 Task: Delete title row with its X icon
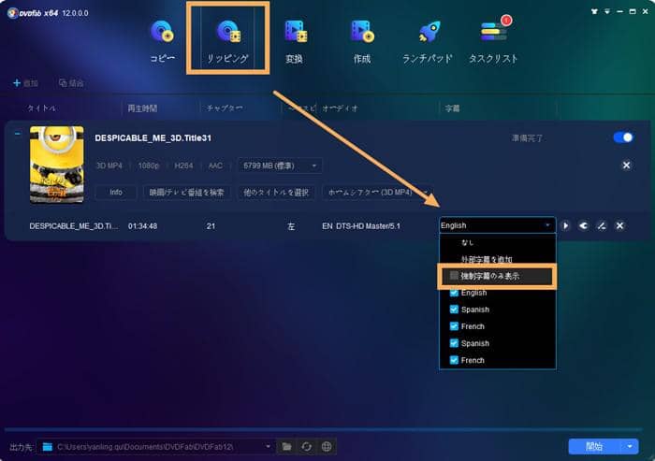click(619, 226)
